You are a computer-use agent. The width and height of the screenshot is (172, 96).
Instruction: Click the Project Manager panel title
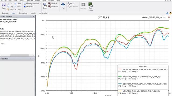(x=6, y=17)
